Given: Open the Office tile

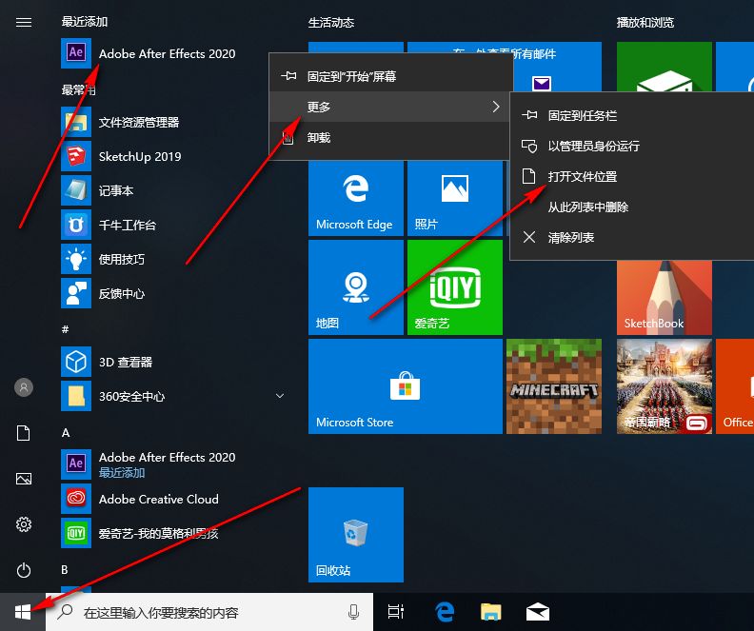Looking at the screenshot, I should [x=735, y=386].
